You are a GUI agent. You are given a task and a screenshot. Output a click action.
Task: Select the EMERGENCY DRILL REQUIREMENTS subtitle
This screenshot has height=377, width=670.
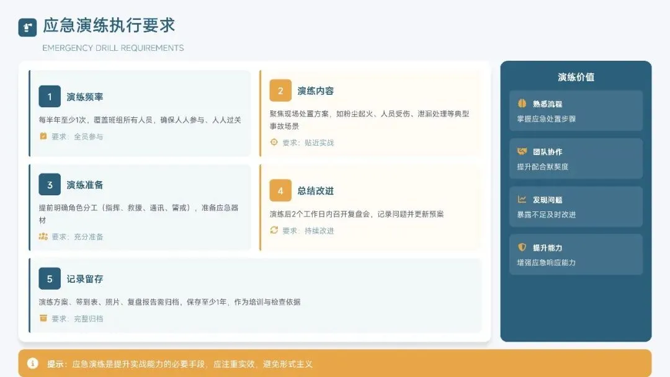[x=113, y=48]
